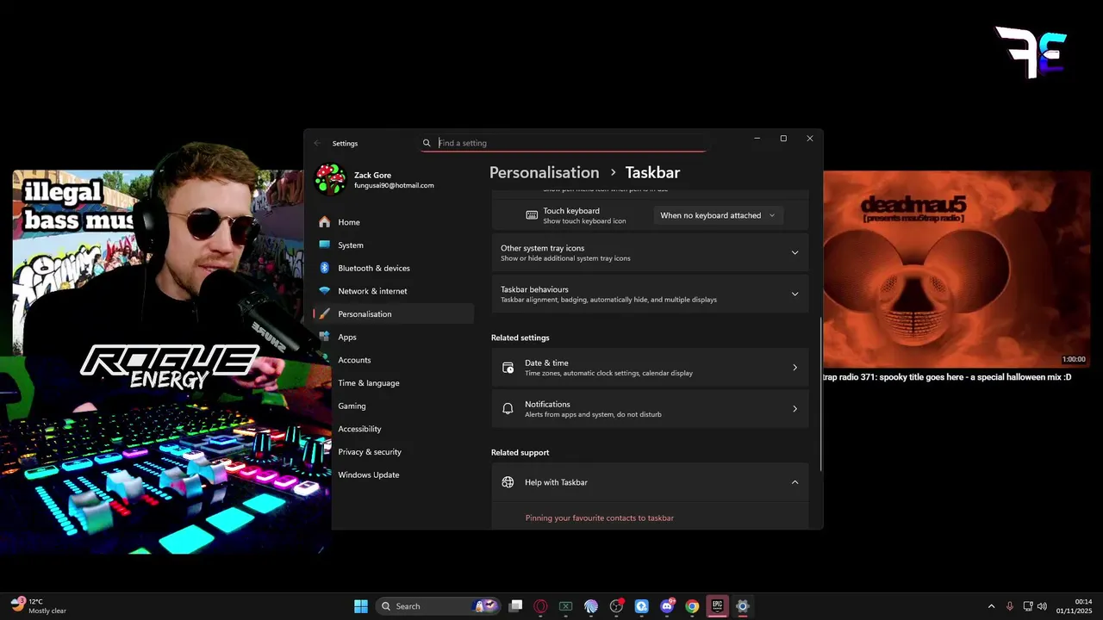The width and height of the screenshot is (1103, 620).
Task: Go back with the Settings back arrow
Action: (x=317, y=143)
